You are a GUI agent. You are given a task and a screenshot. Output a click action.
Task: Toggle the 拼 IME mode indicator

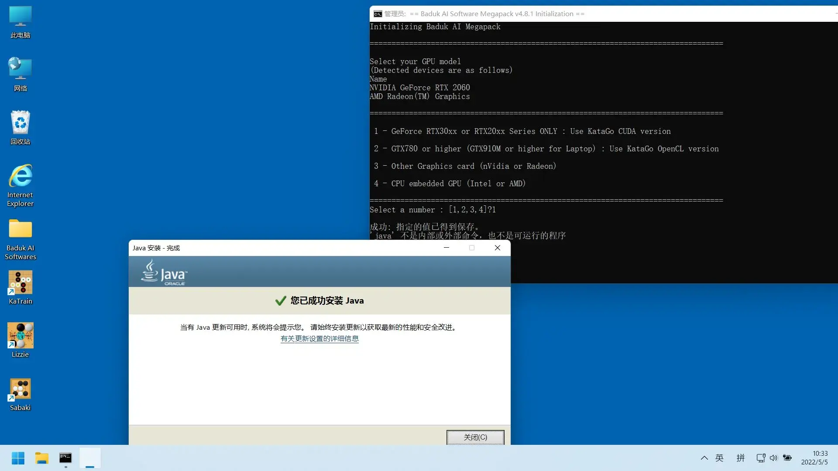click(x=741, y=458)
